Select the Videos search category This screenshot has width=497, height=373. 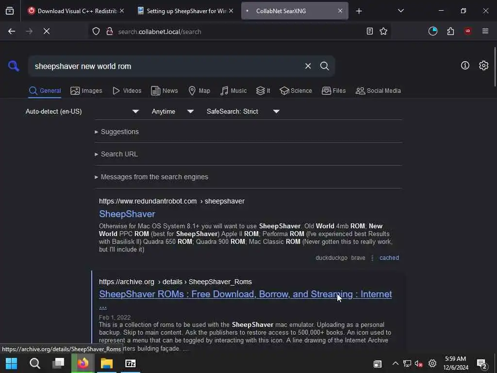(127, 91)
